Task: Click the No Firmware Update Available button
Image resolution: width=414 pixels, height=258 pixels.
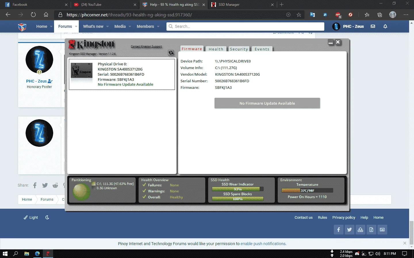Action: point(267,103)
